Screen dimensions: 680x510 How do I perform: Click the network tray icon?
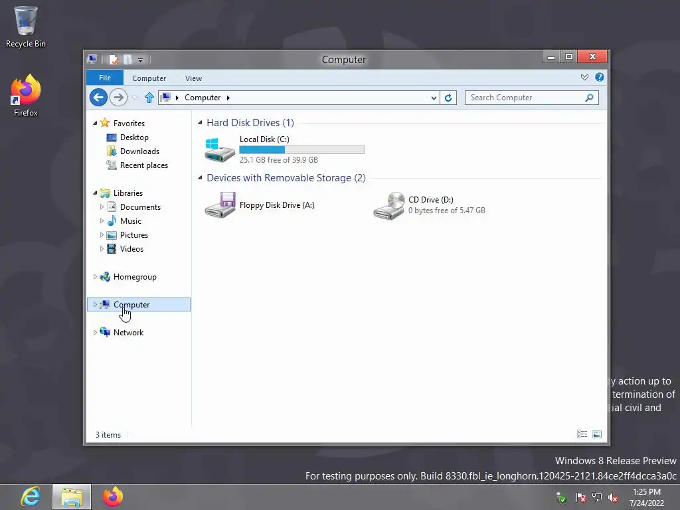click(x=597, y=497)
